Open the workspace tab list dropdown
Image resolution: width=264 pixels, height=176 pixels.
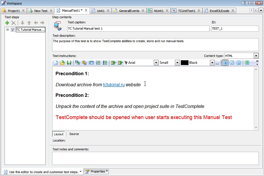point(261,10)
